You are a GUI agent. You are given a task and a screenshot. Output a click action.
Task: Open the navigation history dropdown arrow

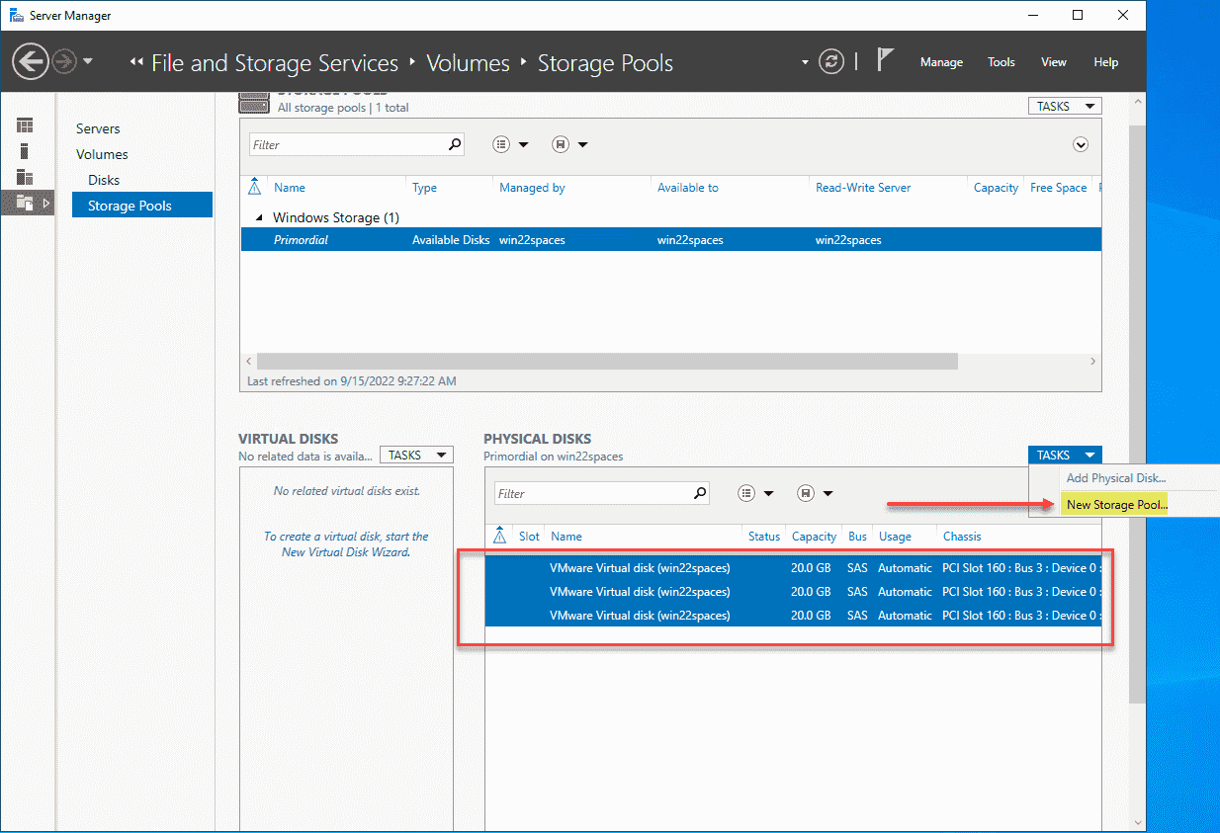tap(88, 62)
